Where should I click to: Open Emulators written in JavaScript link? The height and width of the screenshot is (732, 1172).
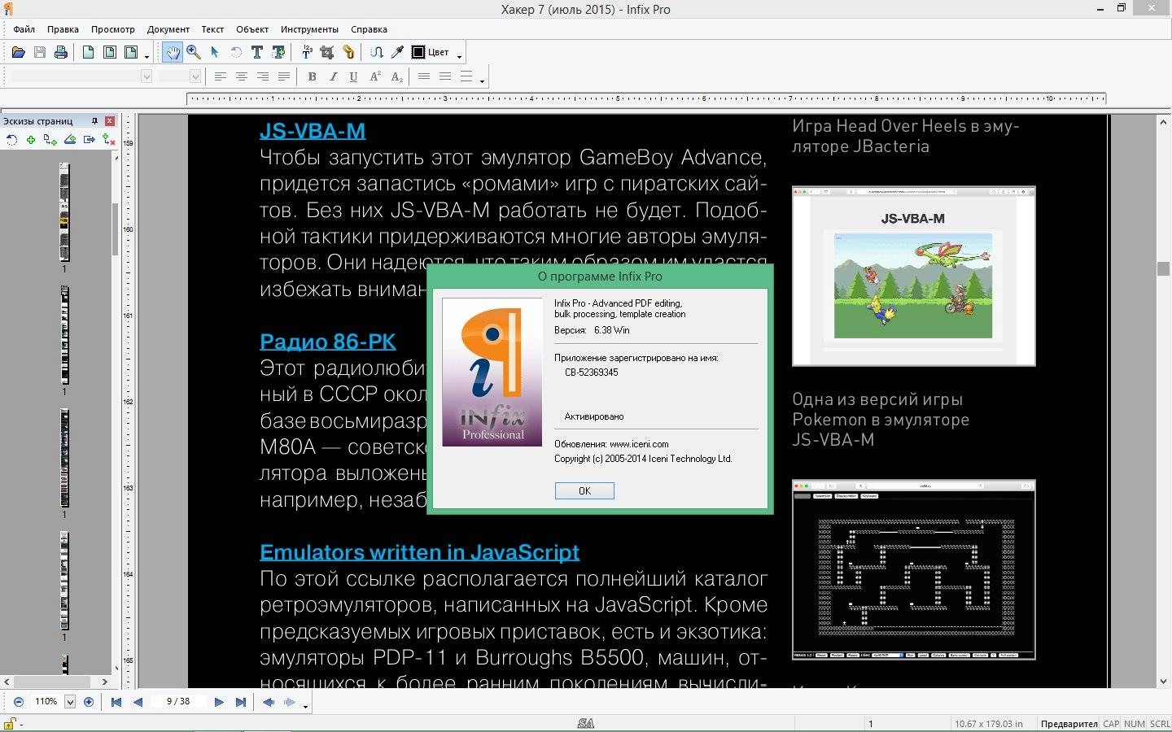419,552
